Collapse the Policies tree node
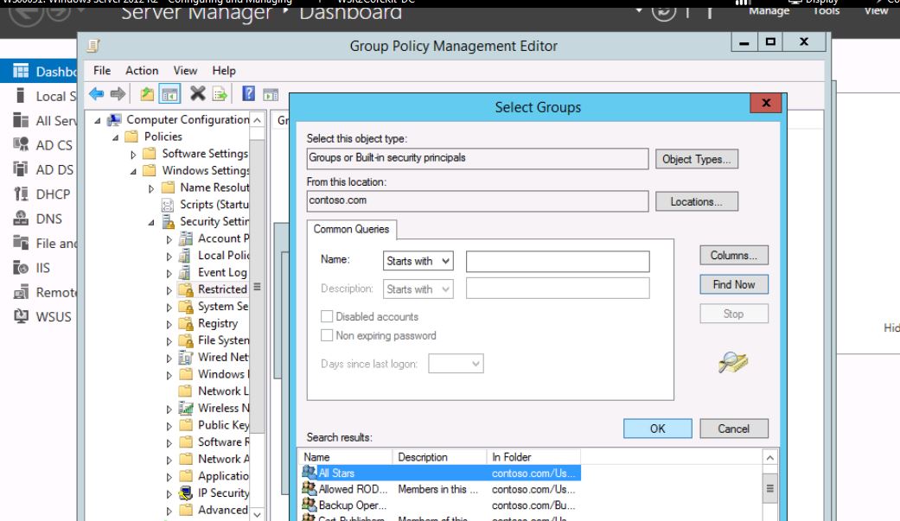The height and width of the screenshot is (521, 900). point(115,137)
